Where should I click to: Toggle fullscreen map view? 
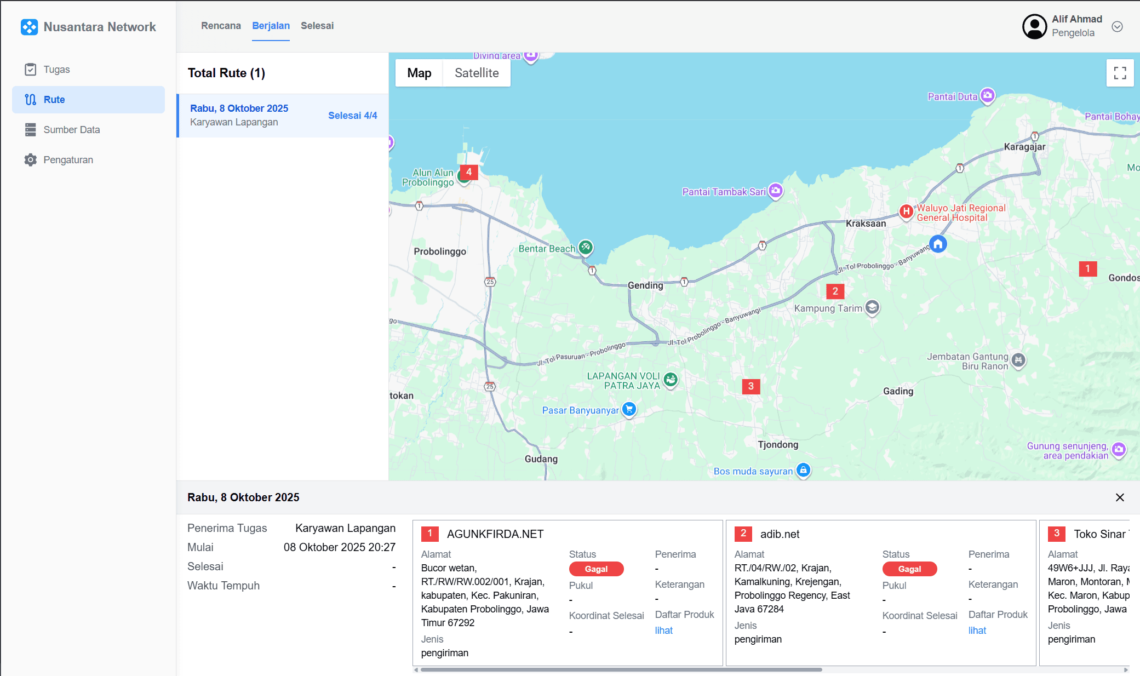1120,73
